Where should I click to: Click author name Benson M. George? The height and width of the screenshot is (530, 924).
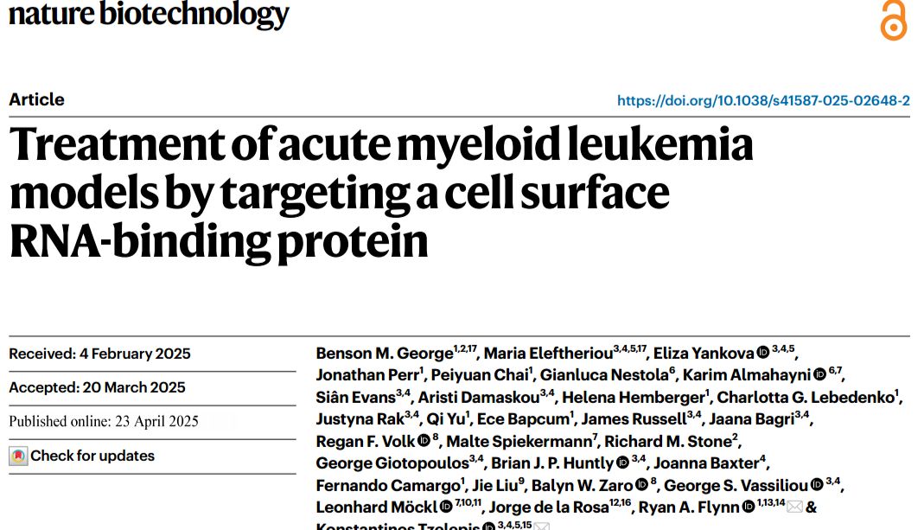384,353
